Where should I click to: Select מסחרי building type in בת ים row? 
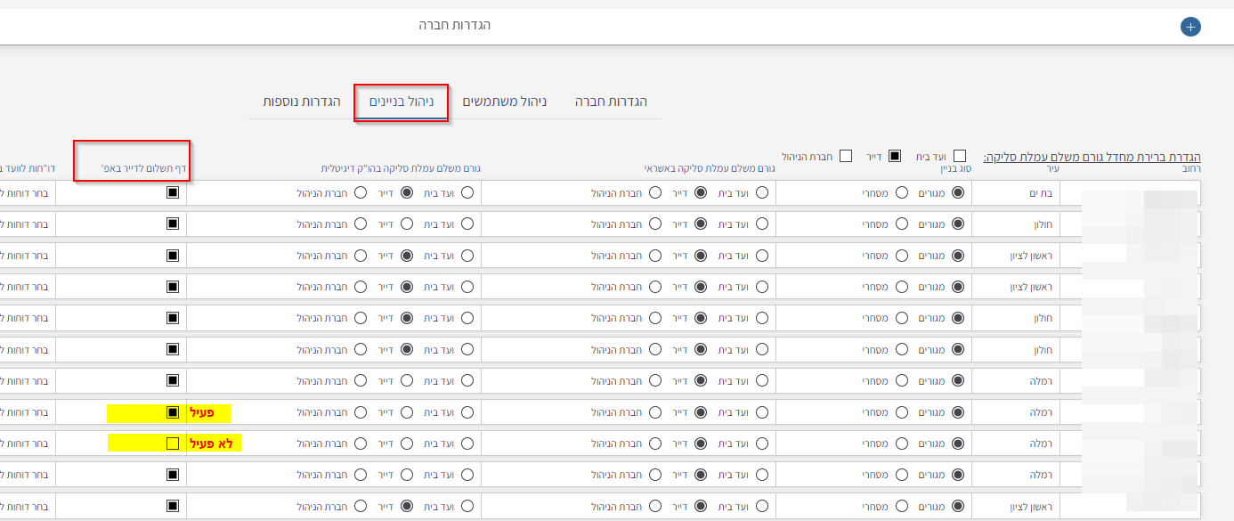[902, 192]
